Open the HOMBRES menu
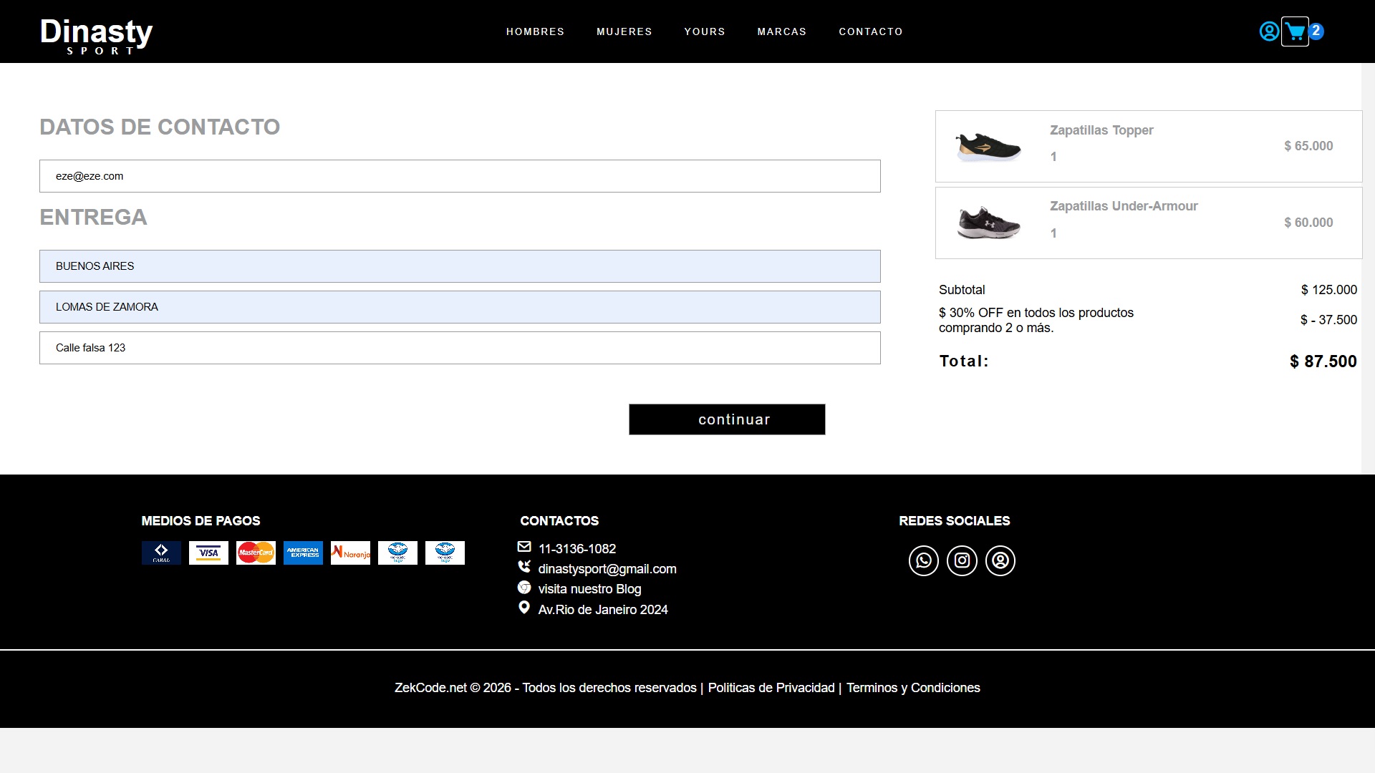The image size is (1375, 773). click(535, 31)
